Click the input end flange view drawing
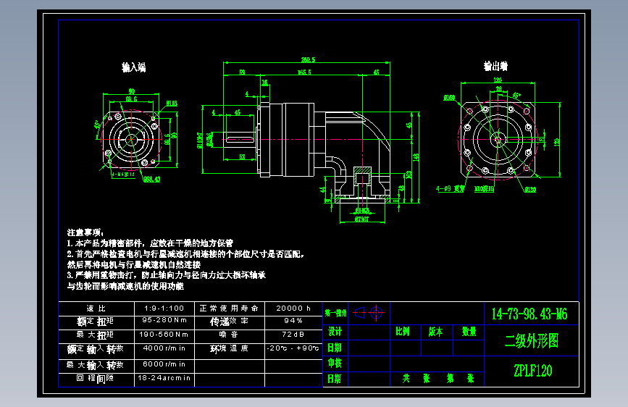Image resolution: width=628 pixels, height=407 pixels. tap(131, 138)
